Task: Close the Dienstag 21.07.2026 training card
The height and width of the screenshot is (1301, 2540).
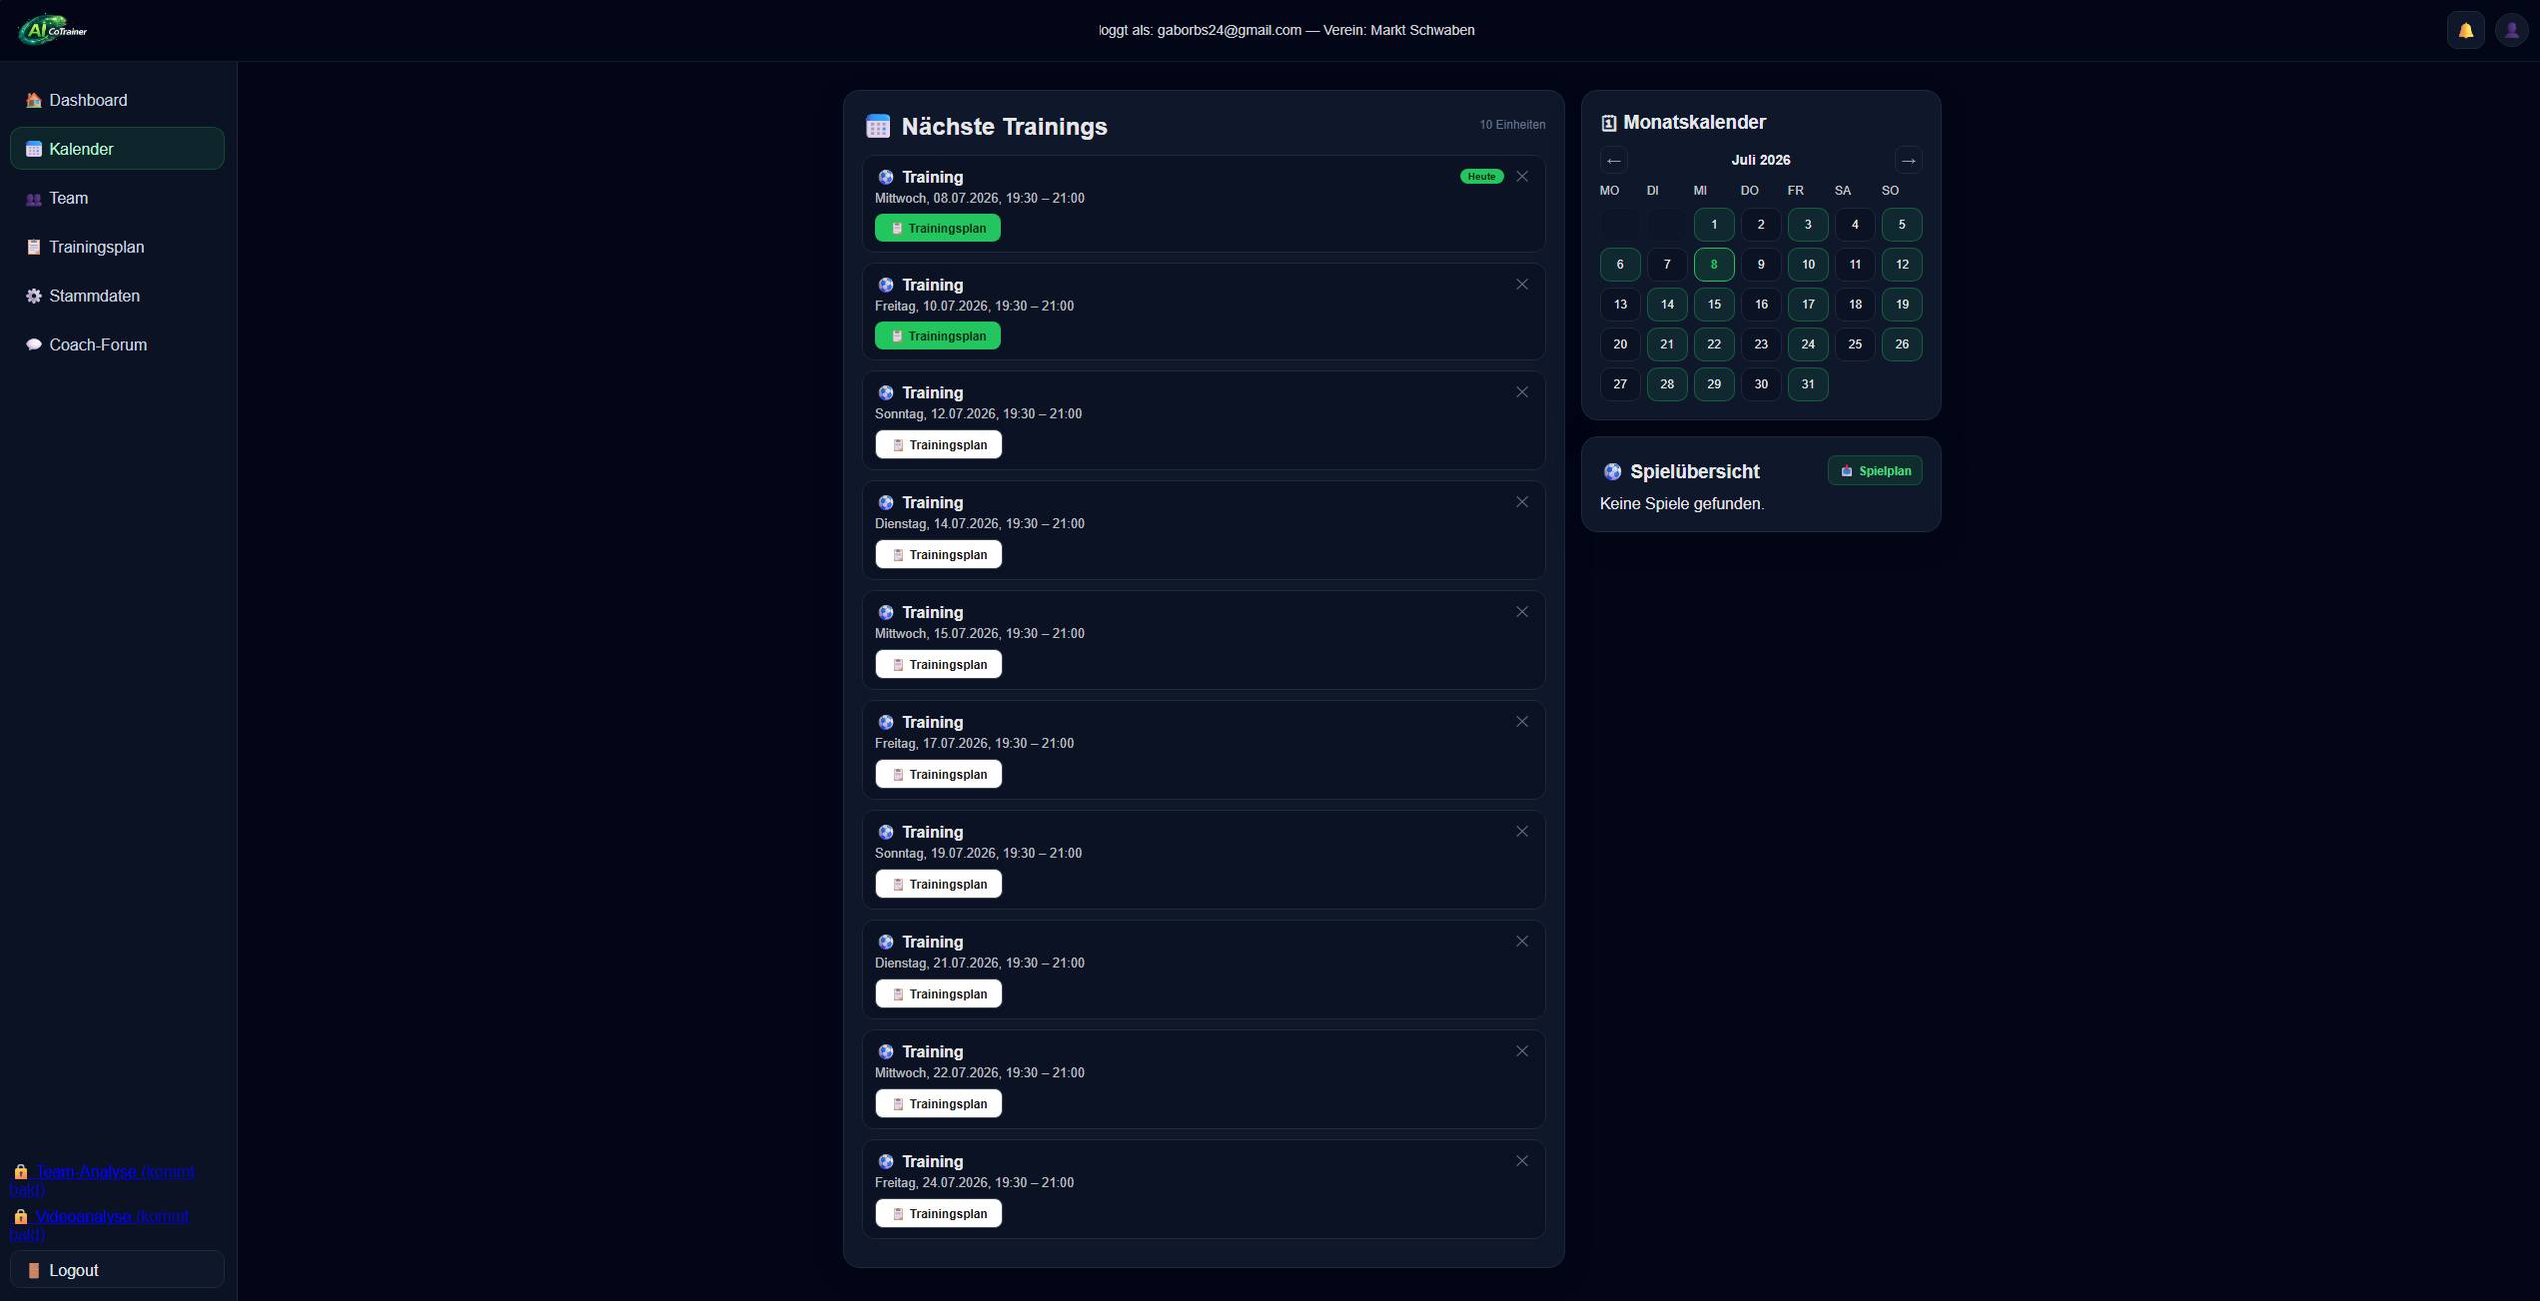Action: [x=1522, y=942]
